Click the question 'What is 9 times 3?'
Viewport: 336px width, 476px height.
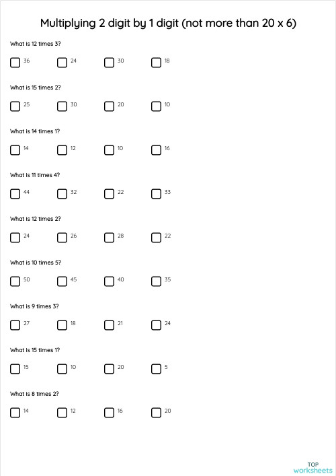(34, 306)
